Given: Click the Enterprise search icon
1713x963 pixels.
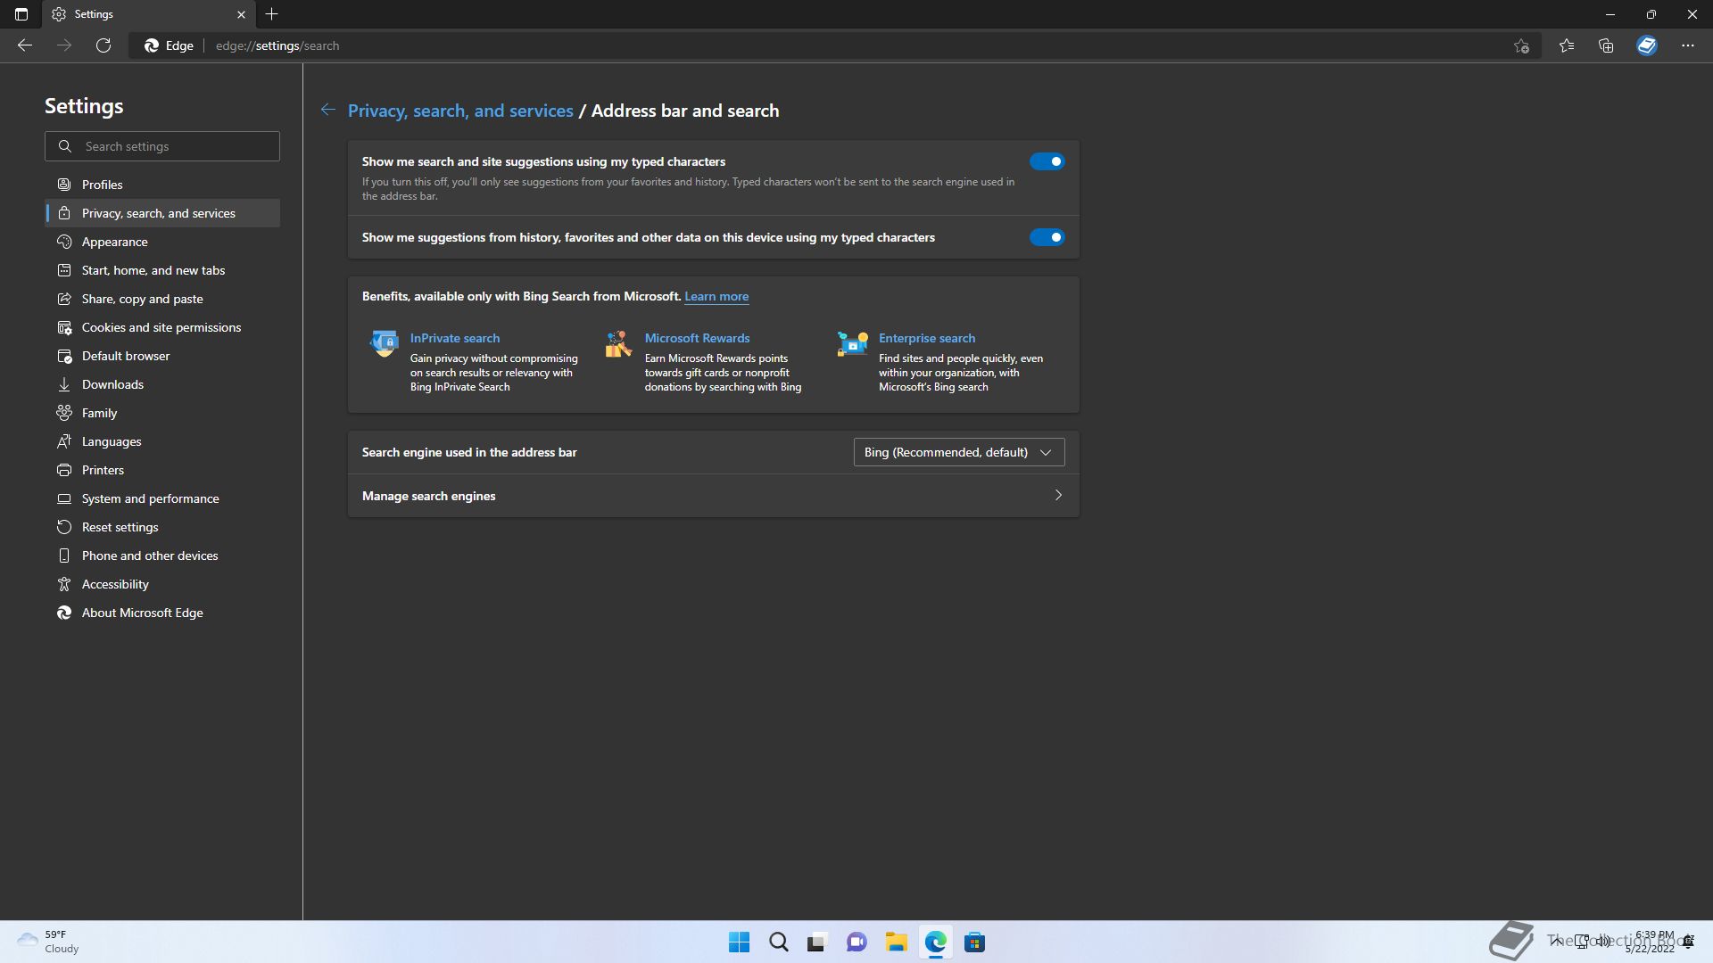Looking at the screenshot, I should 853,343.
